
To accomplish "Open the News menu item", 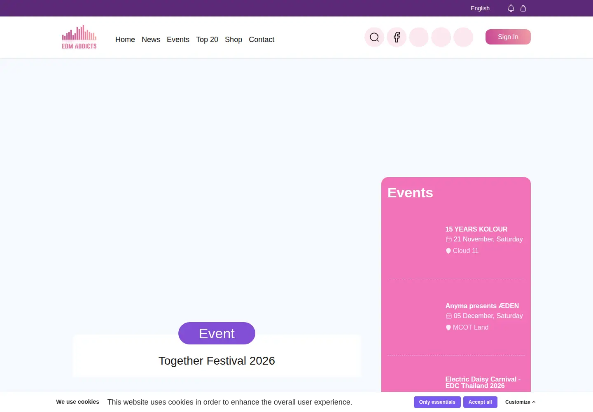I will (151, 40).
